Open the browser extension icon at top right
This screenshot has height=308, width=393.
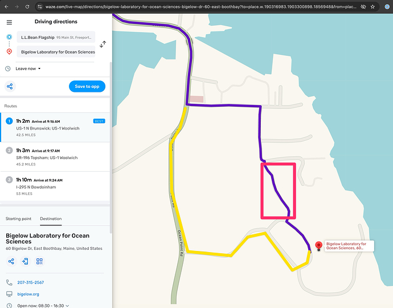click(387, 7)
